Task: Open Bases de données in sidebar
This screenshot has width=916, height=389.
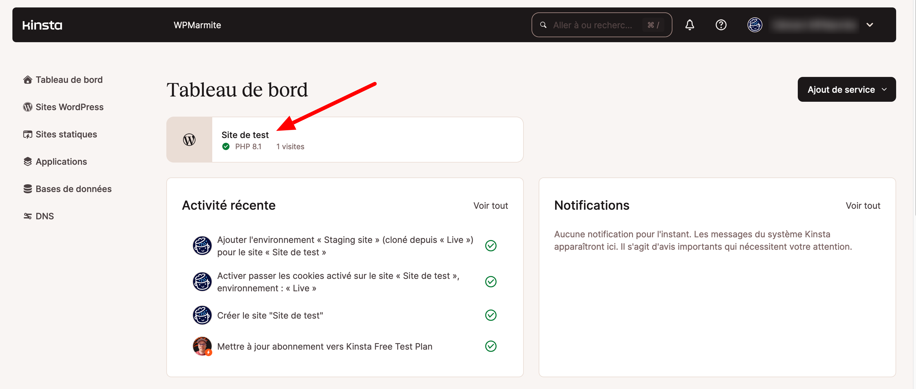Action: [68, 189]
